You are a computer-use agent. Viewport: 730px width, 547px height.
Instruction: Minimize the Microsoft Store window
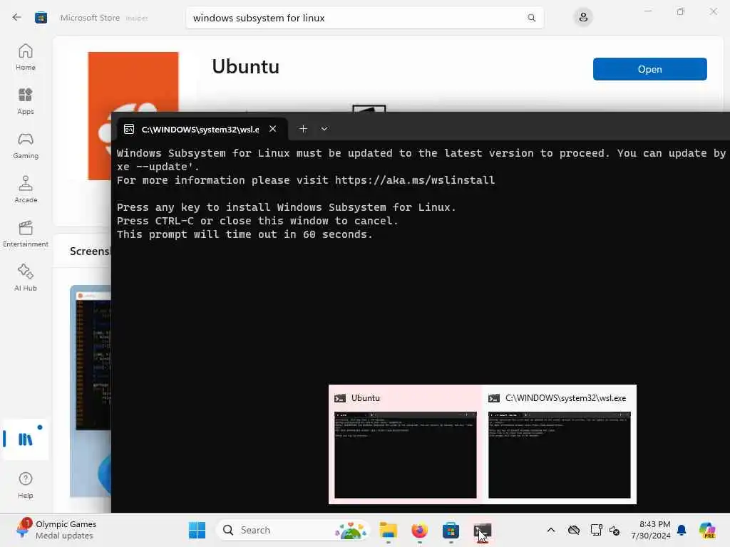[x=647, y=11]
